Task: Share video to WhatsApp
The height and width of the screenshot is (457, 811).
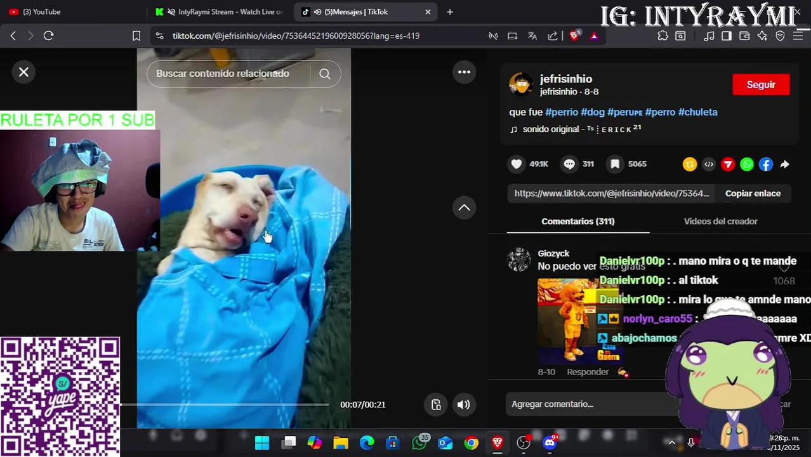Action: (x=747, y=164)
